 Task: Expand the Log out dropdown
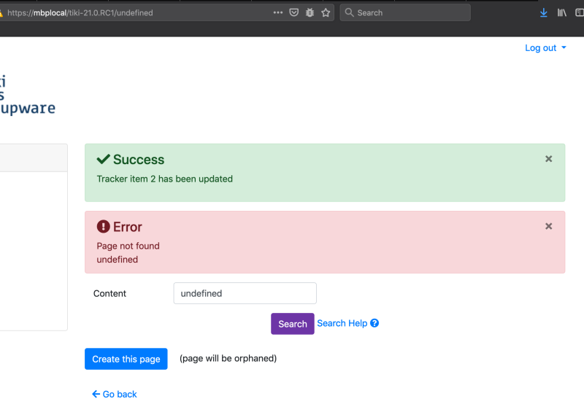pyautogui.click(x=545, y=48)
